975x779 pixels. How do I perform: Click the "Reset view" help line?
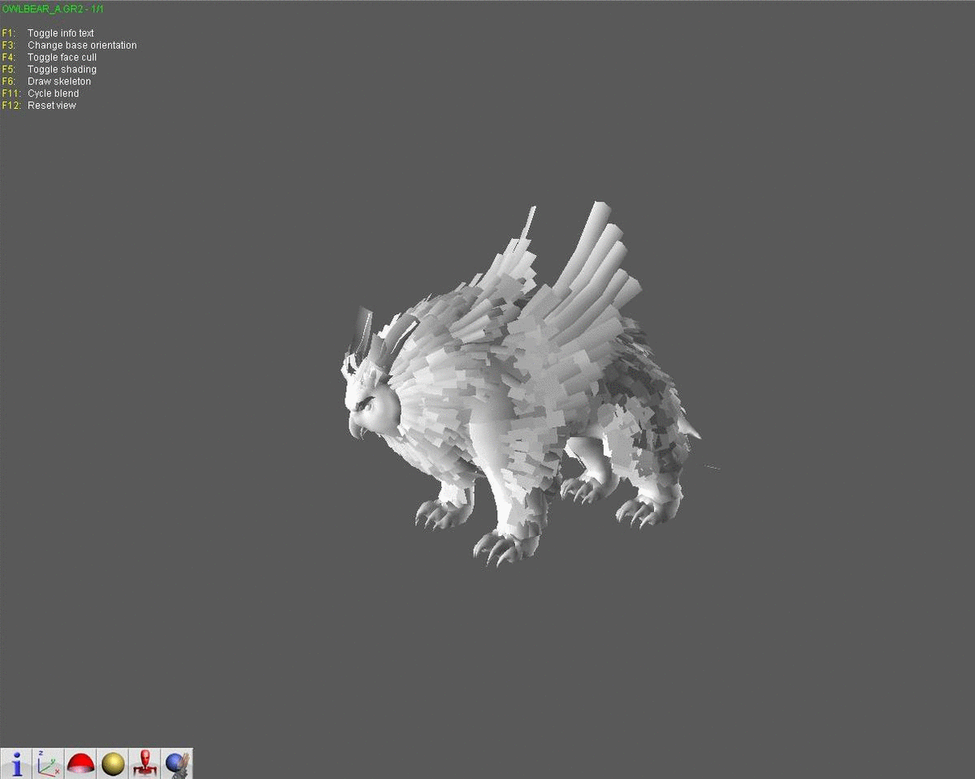click(x=39, y=106)
